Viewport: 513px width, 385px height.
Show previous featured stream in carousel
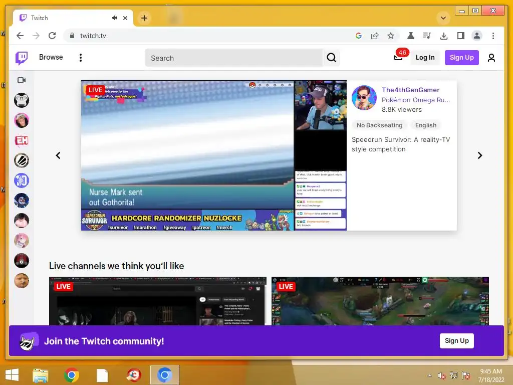(x=58, y=155)
